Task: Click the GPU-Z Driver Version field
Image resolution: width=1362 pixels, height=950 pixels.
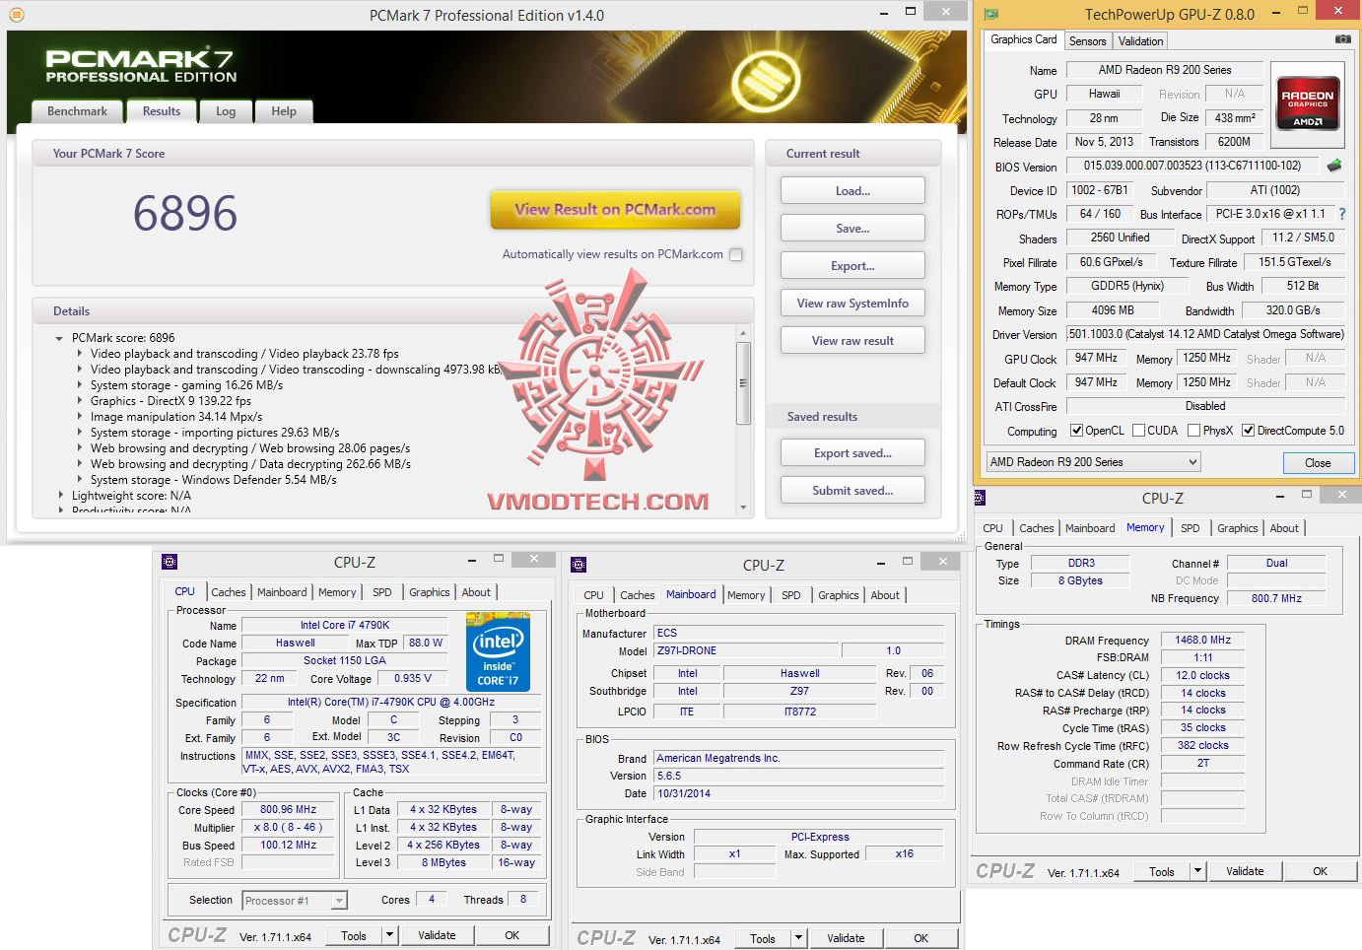Action: [x=1205, y=334]
